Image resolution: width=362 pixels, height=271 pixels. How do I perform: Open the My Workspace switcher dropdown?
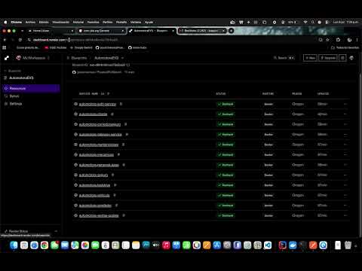(33, 58)
